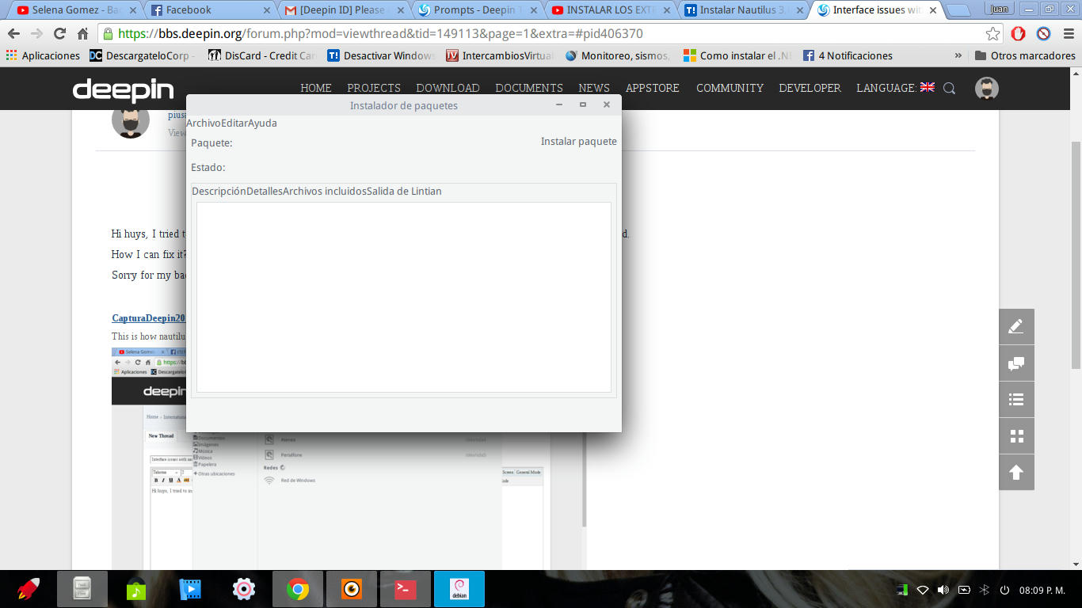This screenshot has height=608, width=1082.
Task: Switch to the Salida de Lintian tab
Action: (x=404, y=191)
